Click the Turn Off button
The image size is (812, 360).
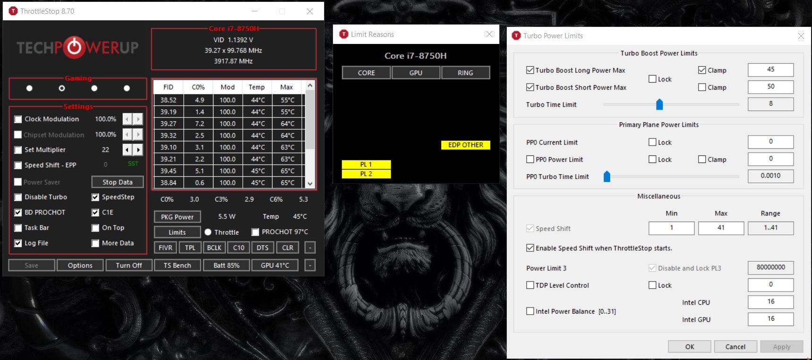[x=129, y=266]
